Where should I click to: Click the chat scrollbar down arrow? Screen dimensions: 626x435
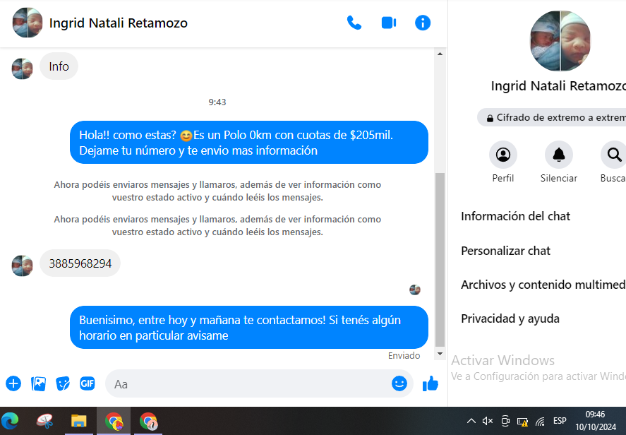coord(440,353)
